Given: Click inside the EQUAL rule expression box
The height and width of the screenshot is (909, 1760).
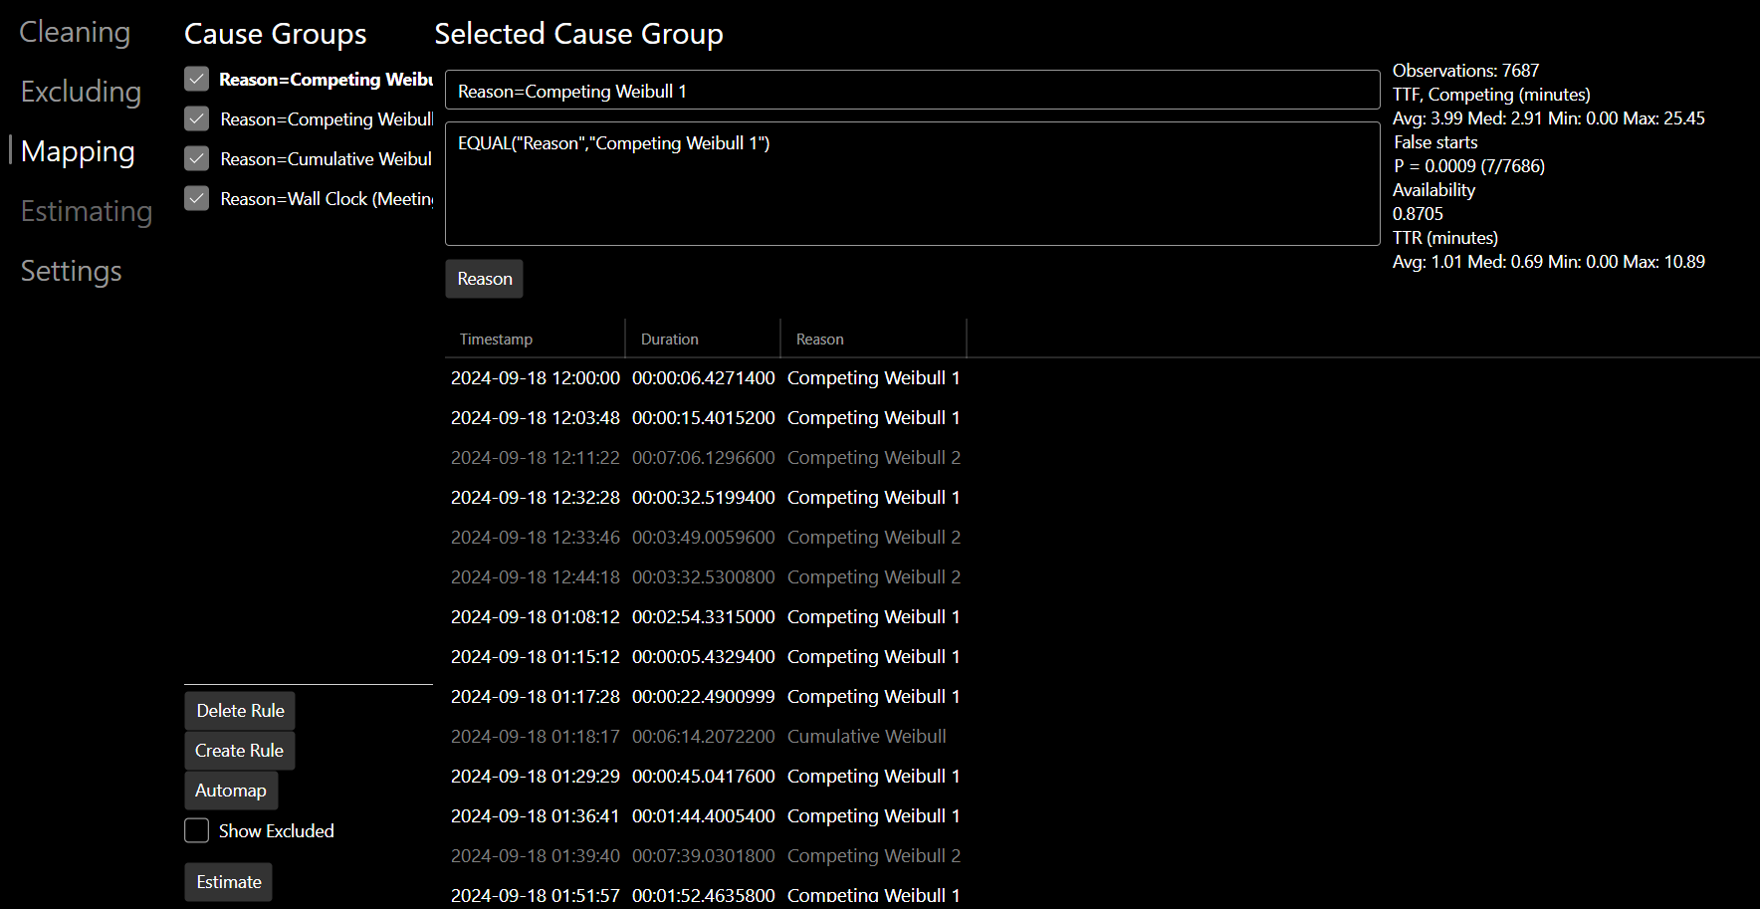Looking at the screenshot, I should pos(911,184).
